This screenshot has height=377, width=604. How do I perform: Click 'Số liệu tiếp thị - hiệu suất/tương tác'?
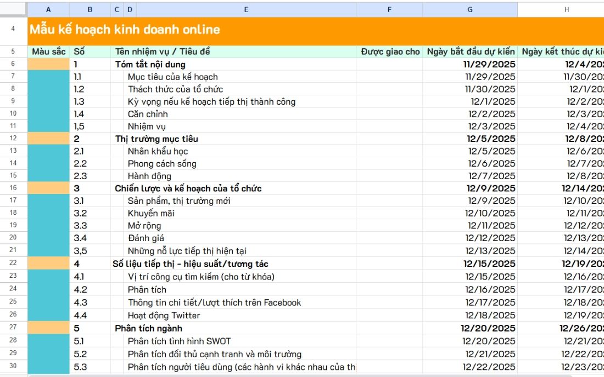coord(191,264)
